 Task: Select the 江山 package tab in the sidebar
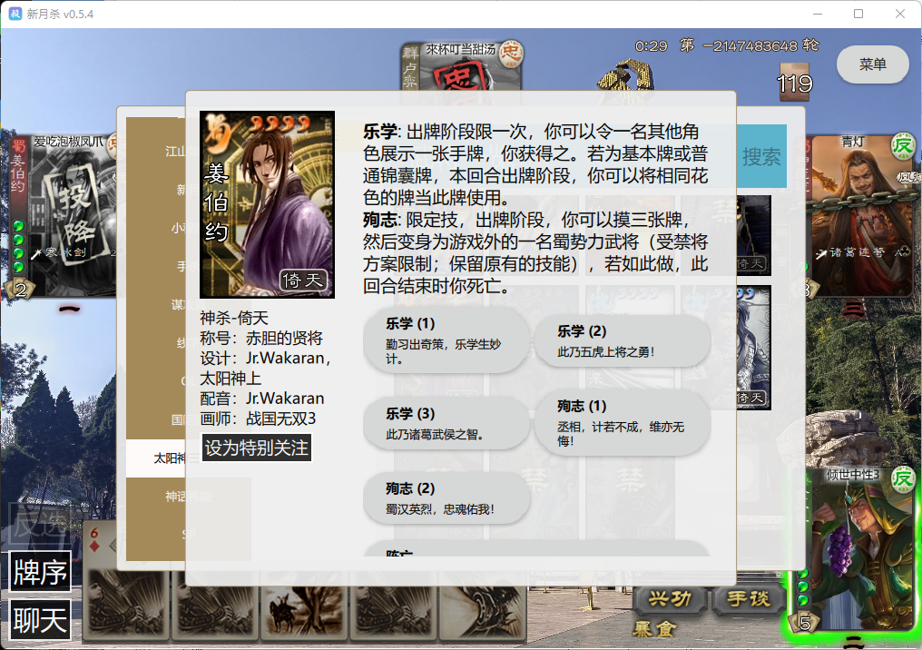tap(156, 152)
